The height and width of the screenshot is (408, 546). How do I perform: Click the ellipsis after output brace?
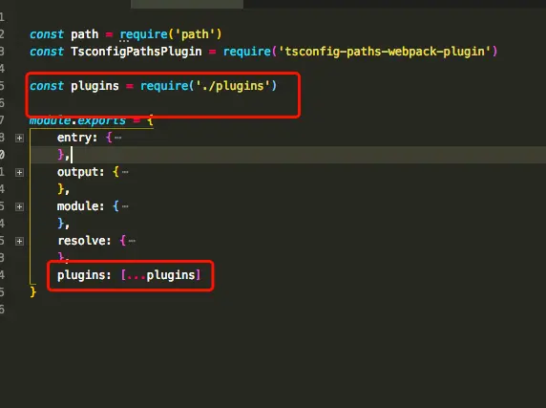pos(125,172)
